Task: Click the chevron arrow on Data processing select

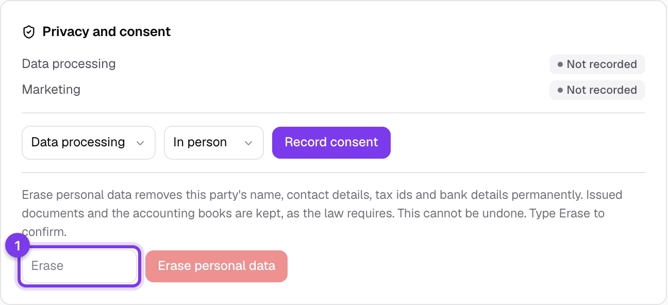Action: 140,143
